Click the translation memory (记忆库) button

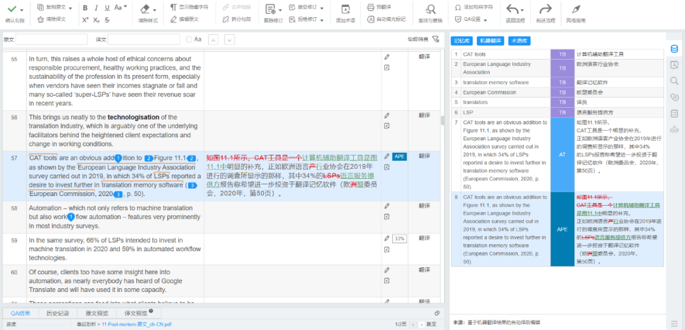(x=462, y=41)
